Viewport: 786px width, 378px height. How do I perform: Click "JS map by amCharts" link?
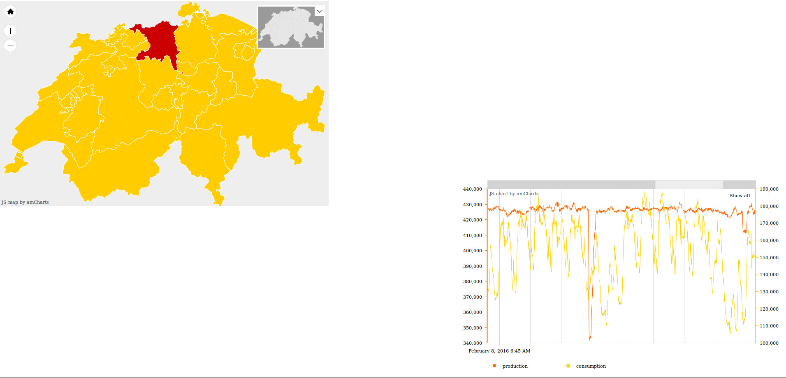tap(25, 202)
